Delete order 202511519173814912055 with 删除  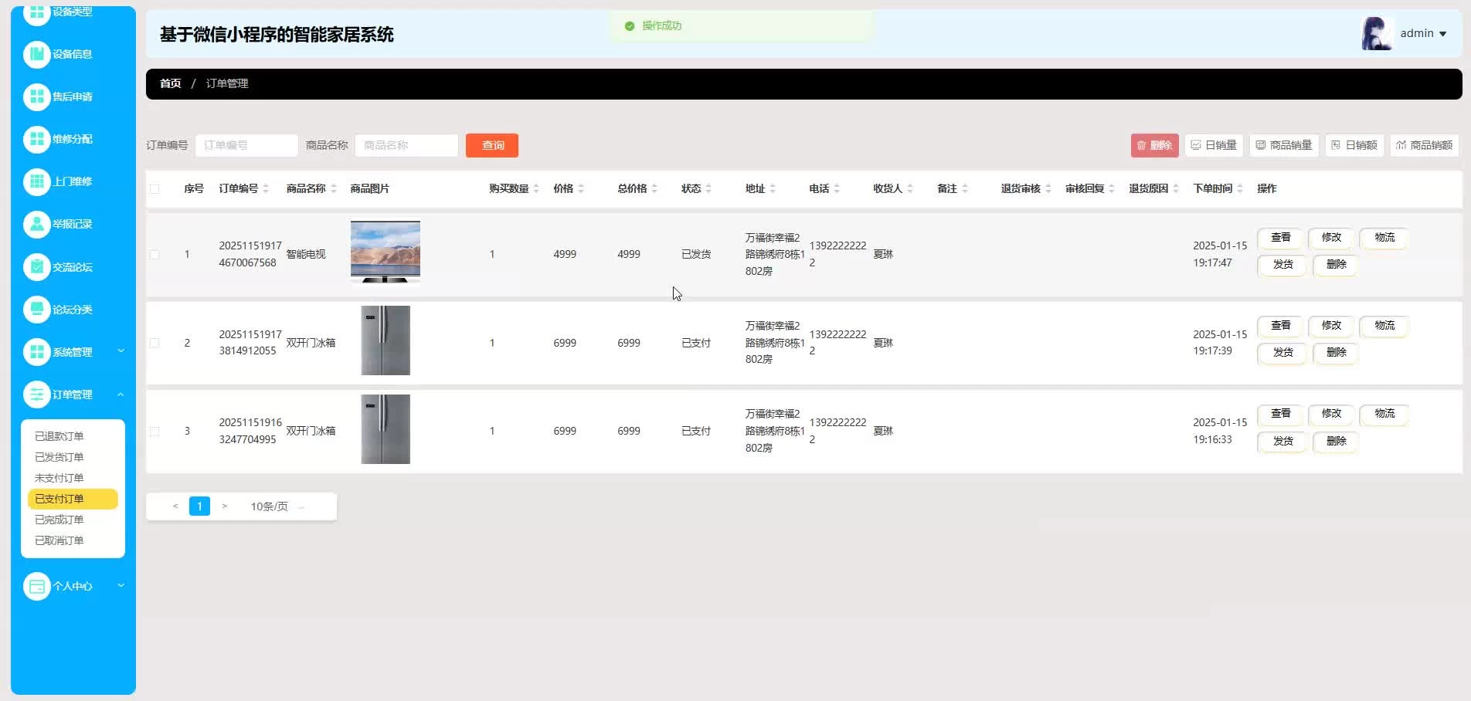(1336, 353)
